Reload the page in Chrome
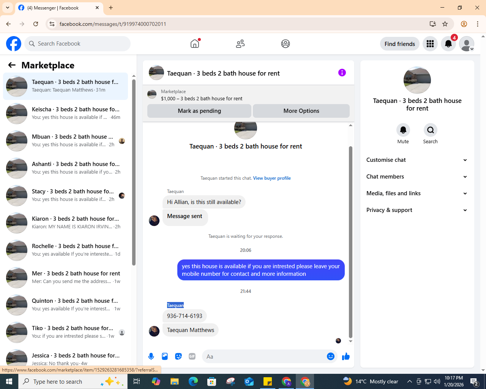Viewport: 486px width, 389px height. coord(36,24)
